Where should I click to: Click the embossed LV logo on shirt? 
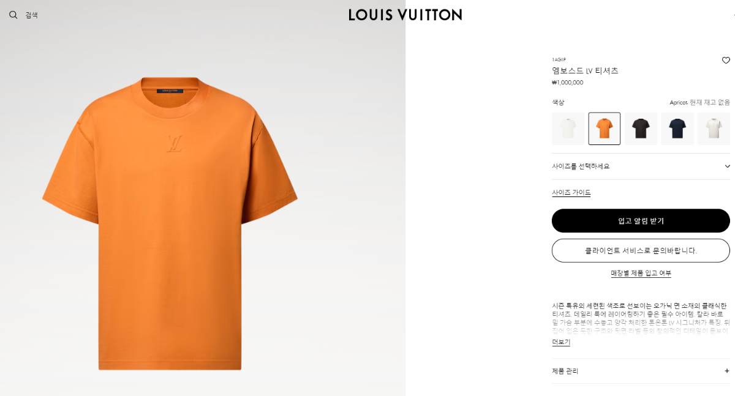click(x=174, y=143)
